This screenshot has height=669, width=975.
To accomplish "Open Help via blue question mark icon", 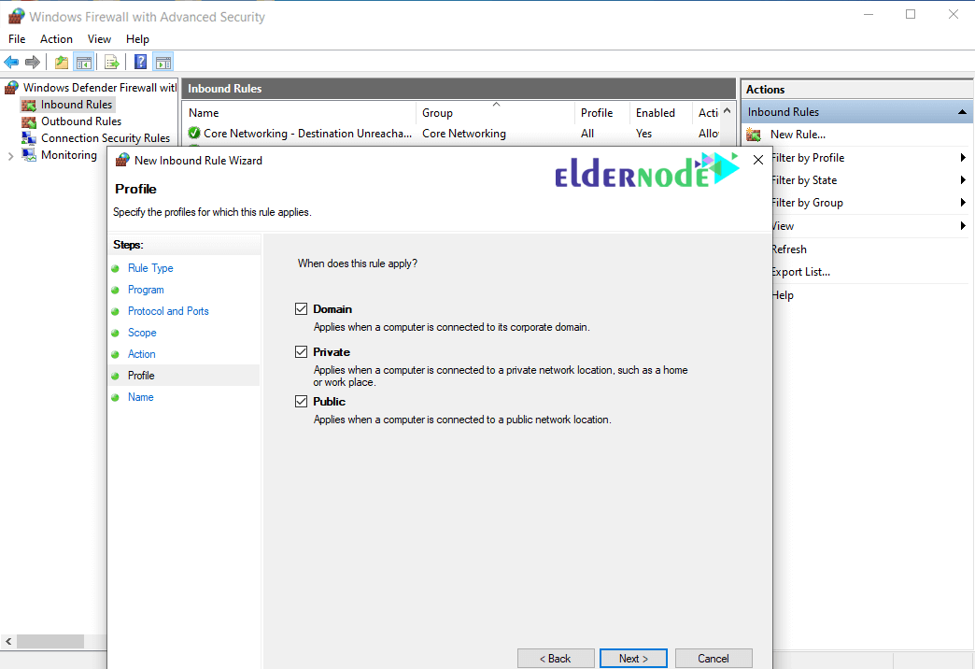I will (x=140, y=63).
